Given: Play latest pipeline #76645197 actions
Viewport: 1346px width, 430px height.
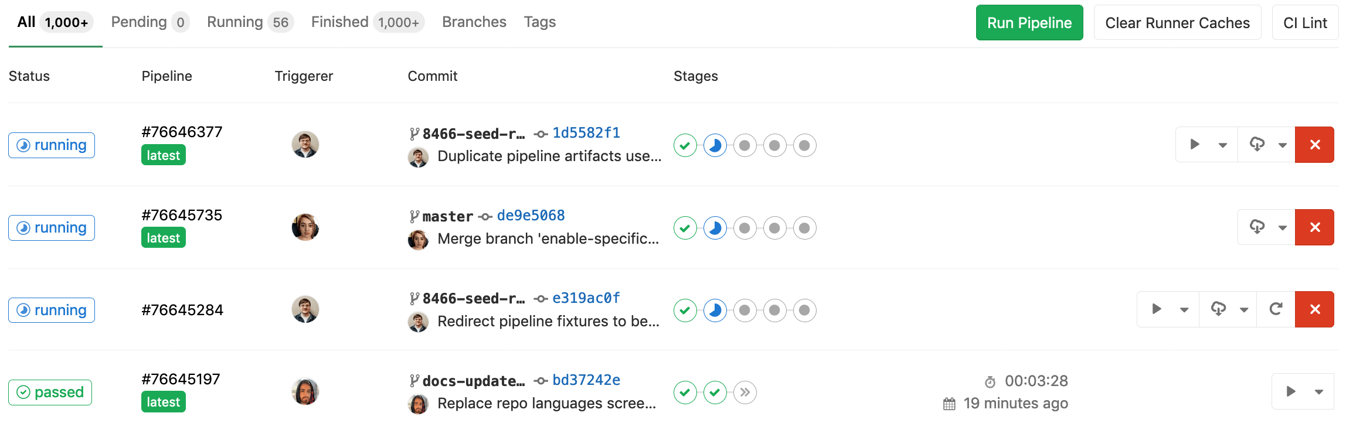Looking at the screenshot, I should (x=1290, y=391).
